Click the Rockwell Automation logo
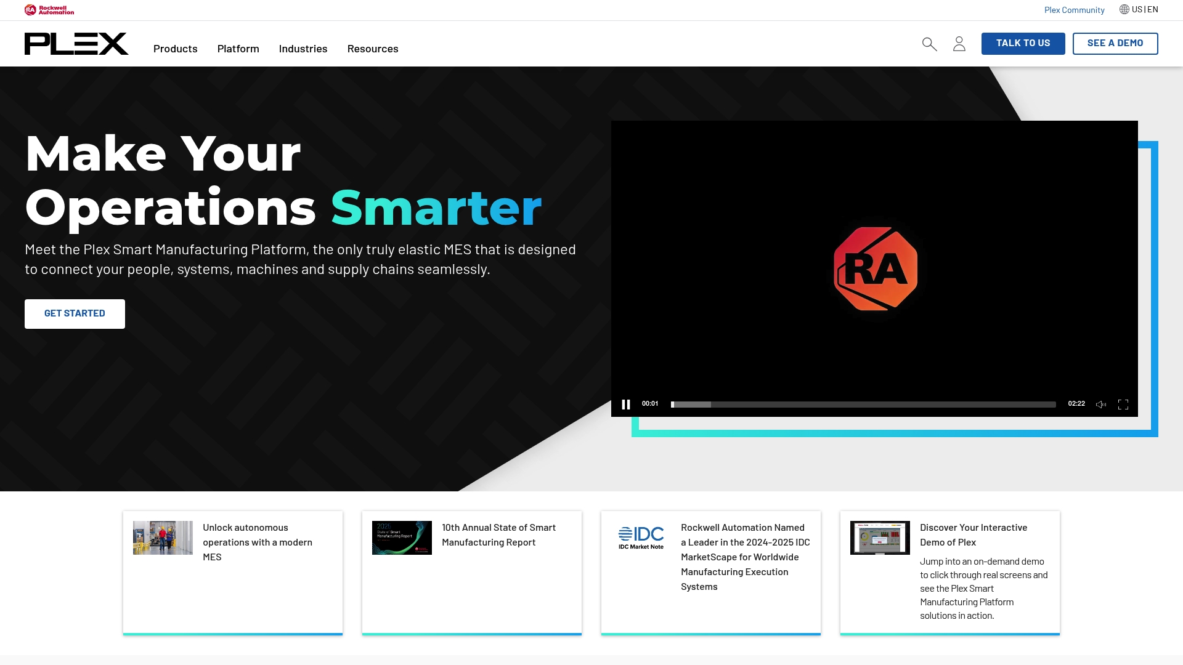The width and height of the screenshot is (1183, 665). [x=49, y=9]
